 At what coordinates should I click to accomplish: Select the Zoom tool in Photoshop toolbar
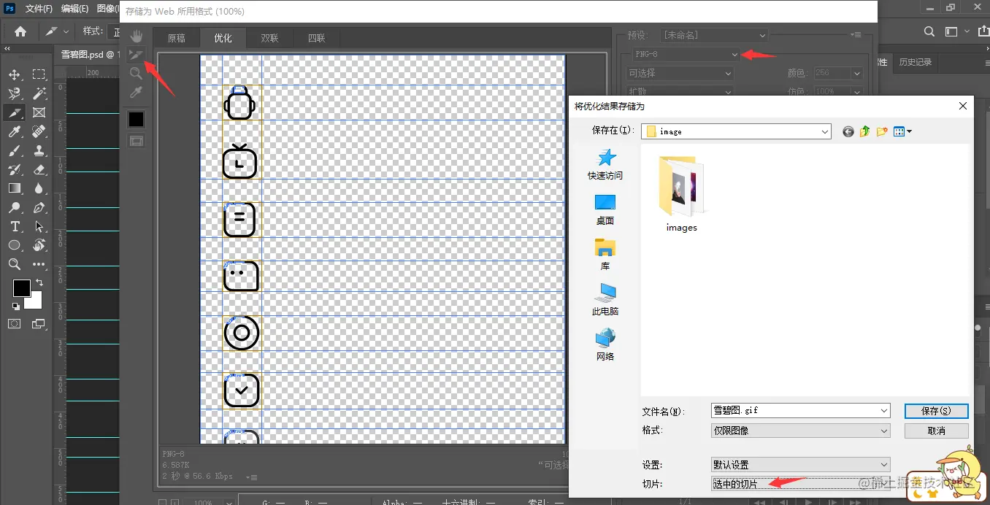pyautogui.click(x=15, y=264)
